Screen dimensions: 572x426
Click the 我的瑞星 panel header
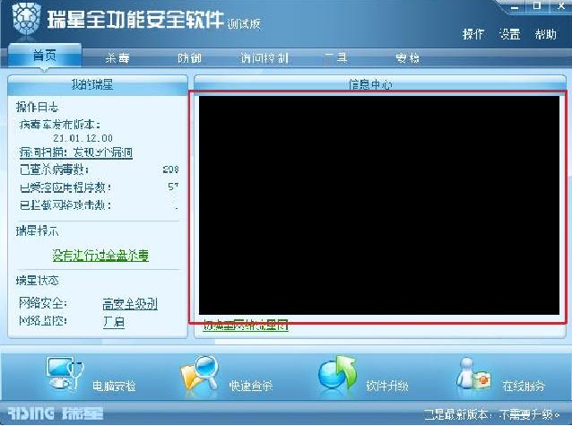[x=98, y=85]
